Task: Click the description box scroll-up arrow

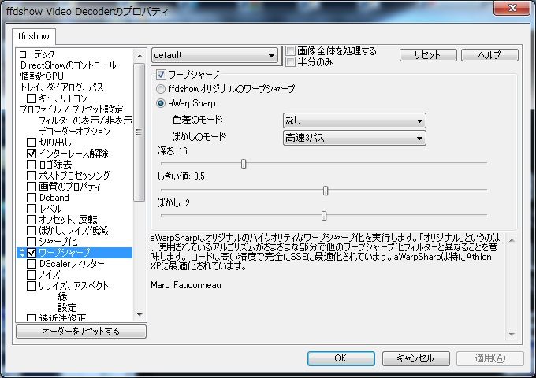Action: tap(512, 240)
